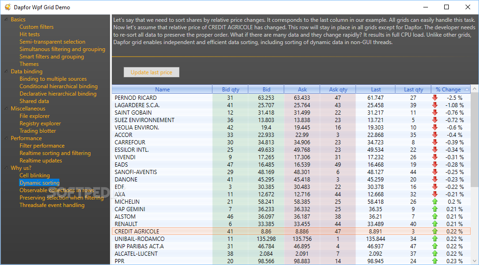
Task: Open Registry explorer demo
Action: pyautogui.click(x=40, y=123)
